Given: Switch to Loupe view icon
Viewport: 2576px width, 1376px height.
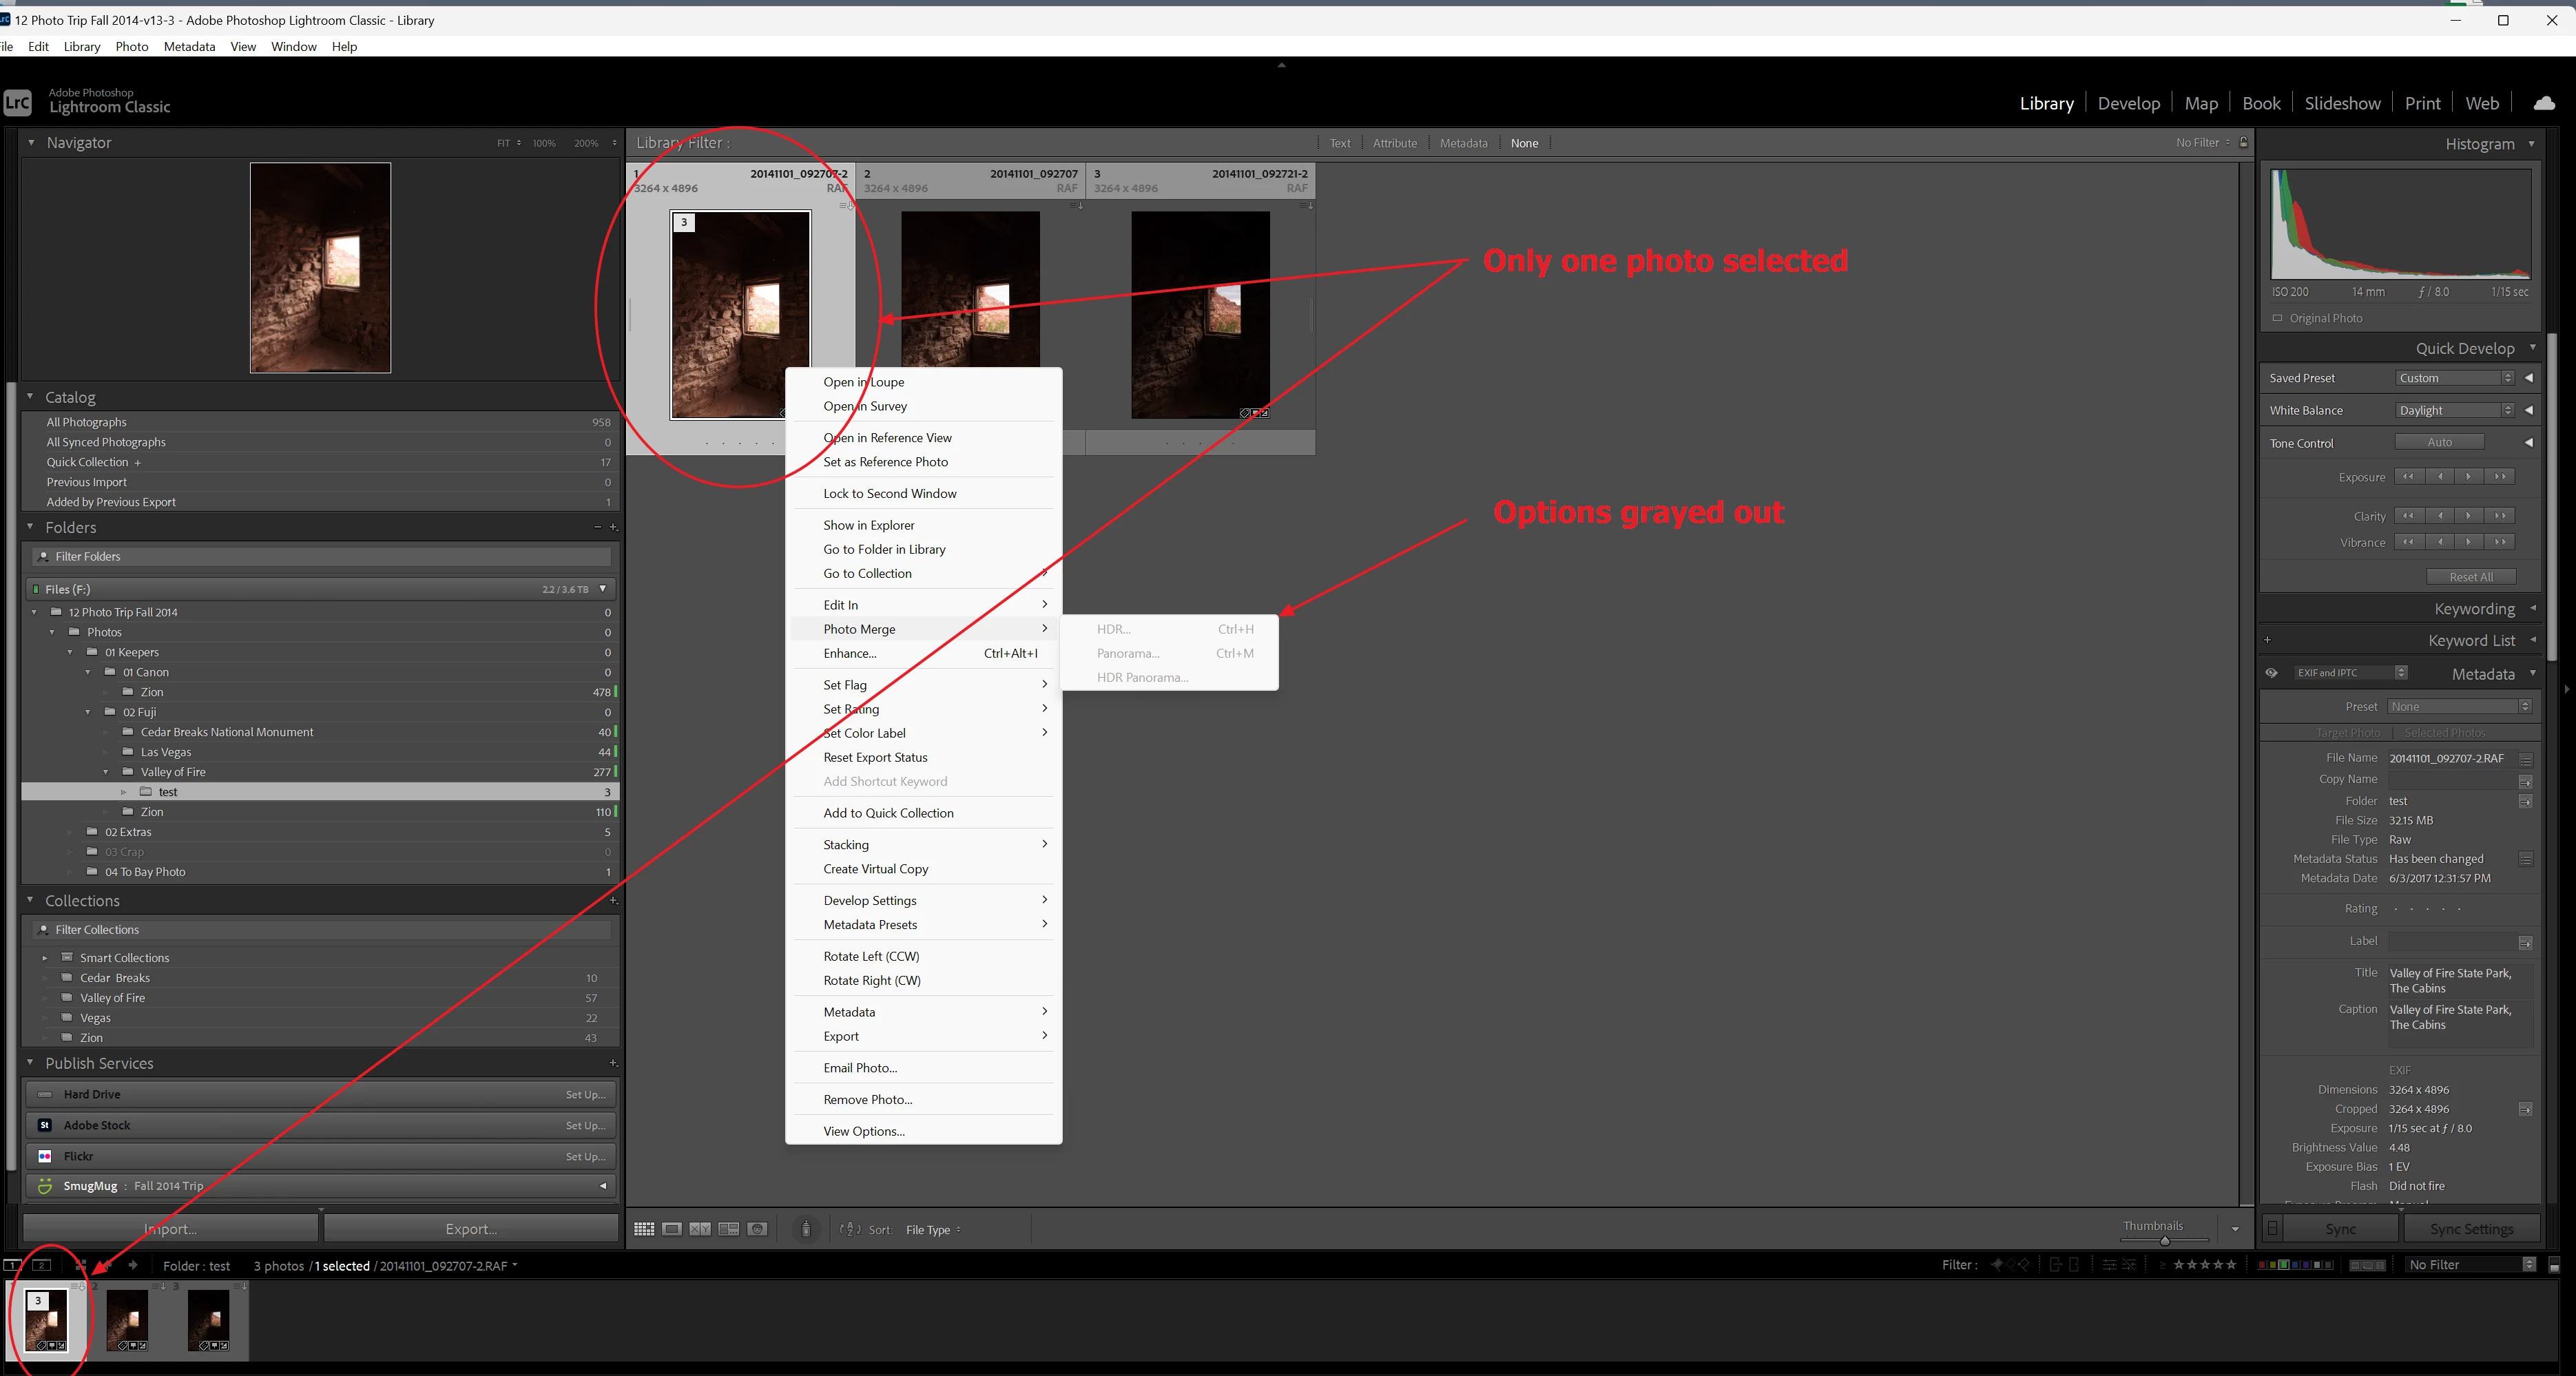Looking at the screenshot, I should [672, 1229].
